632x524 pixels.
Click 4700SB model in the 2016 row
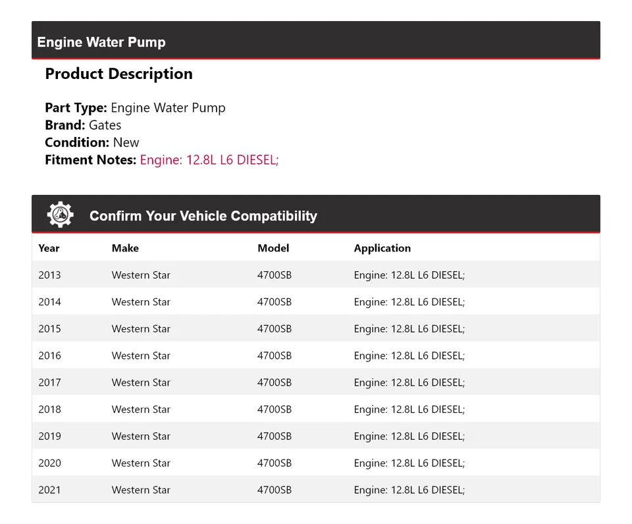[275, 355]
